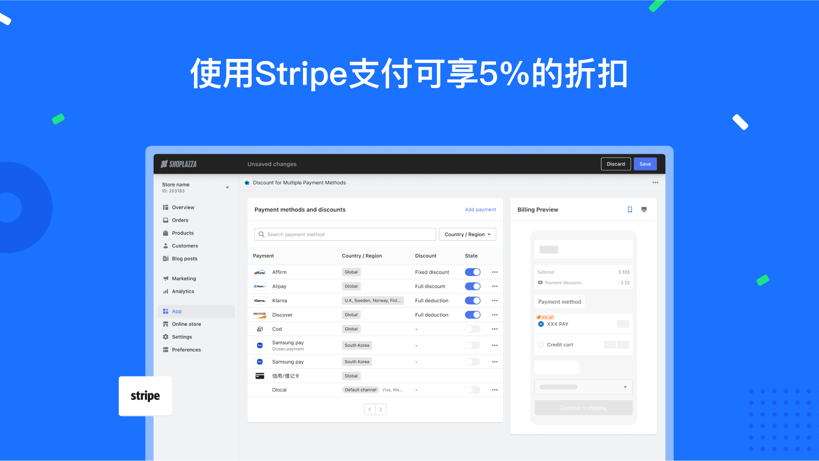Click the Payment column header

click(264, 256)
